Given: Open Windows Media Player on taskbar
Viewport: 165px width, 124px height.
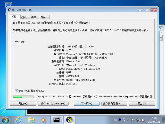Looking at the screenshot, I should coord(43,120).
